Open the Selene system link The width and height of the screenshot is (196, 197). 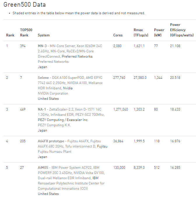pyautogui.click(x=43, y=78)
